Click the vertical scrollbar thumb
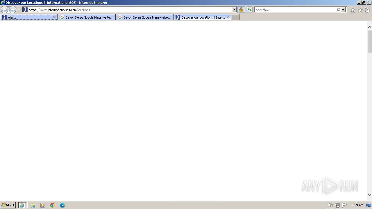This screenshot has height=209, width=372. click(x=370, y=41)
